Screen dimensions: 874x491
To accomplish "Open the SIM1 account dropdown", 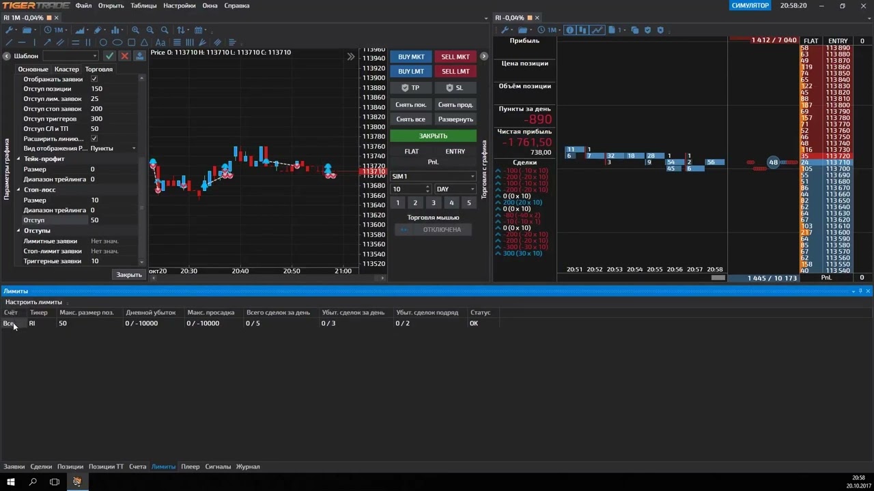I will point(433,176).
